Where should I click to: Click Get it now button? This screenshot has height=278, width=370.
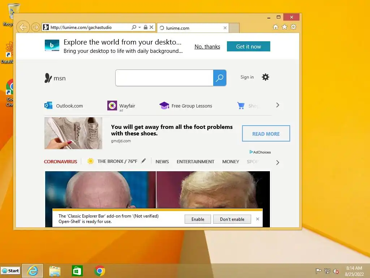point(249,46)
